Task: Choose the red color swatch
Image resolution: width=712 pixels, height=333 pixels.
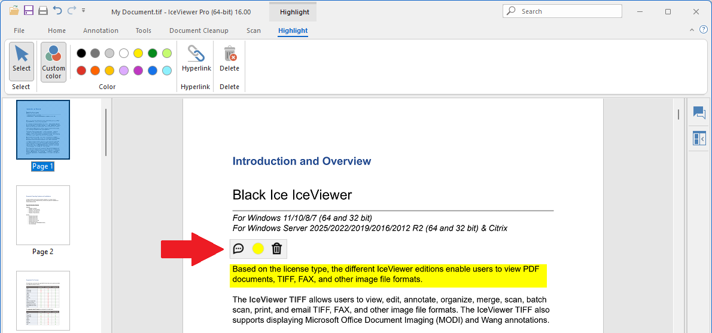Action: point(81,71)
